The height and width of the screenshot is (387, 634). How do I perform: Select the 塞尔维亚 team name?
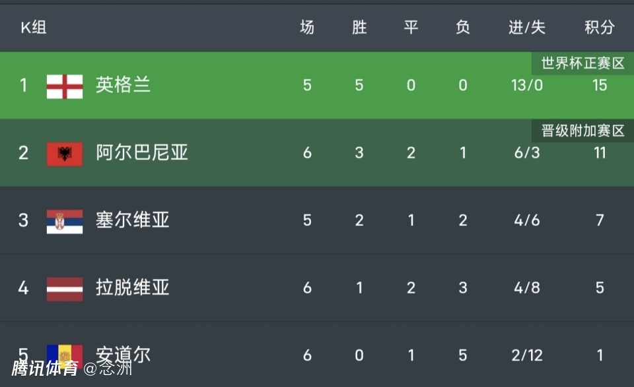tap(133, 220)
